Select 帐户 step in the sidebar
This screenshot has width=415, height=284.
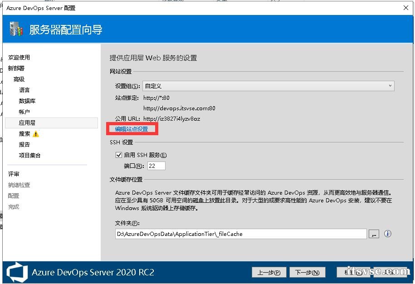click(x=24, y=112)
